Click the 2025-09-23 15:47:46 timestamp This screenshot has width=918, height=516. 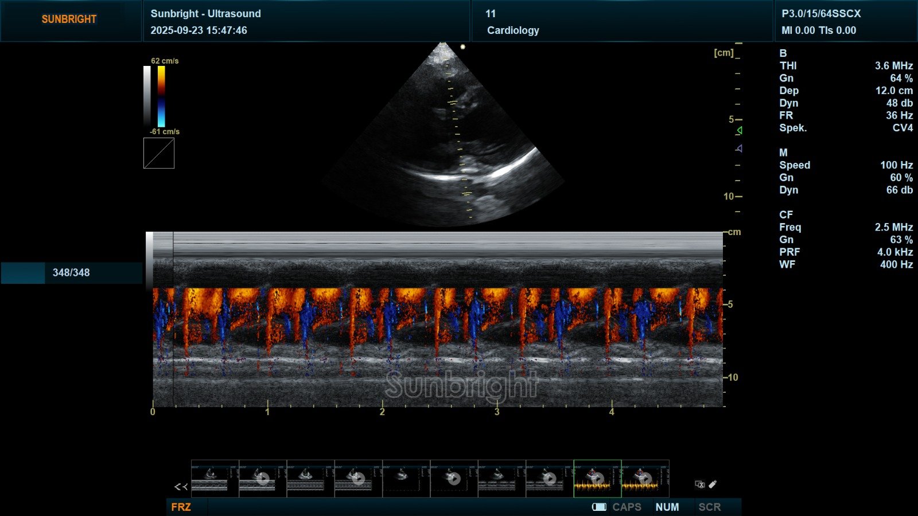click(199, 30)
